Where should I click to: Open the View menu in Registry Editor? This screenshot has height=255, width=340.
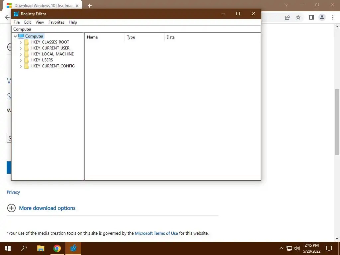pyautogui.click(x=40, y=22)
